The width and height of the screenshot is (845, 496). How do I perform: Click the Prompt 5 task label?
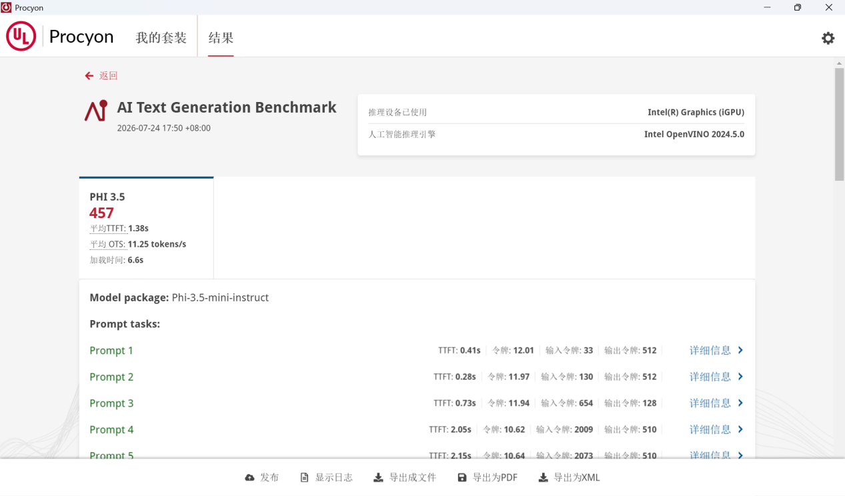click(x=111, y=456)
